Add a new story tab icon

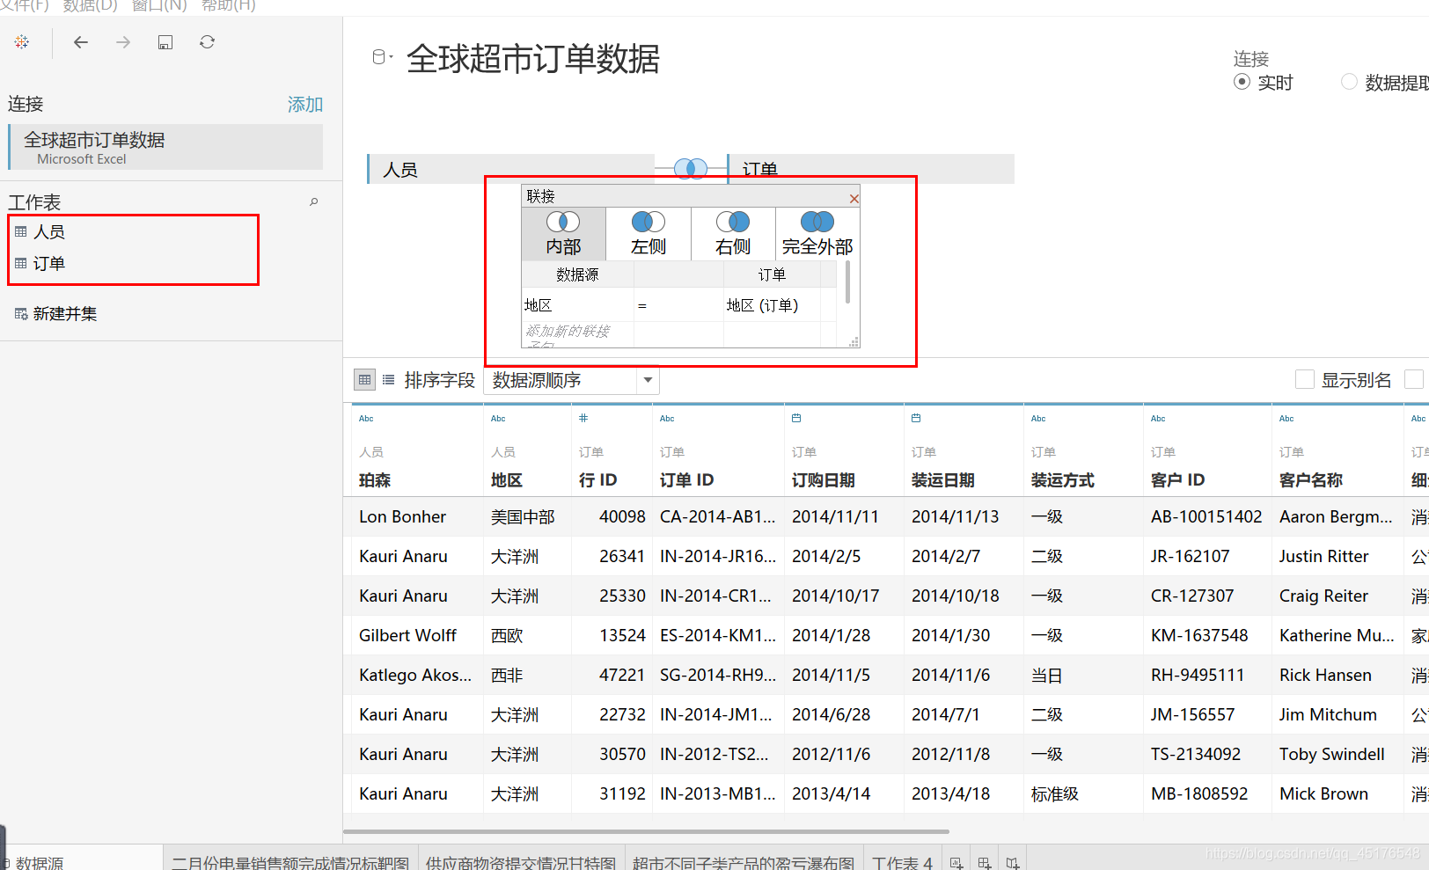click(x=1013, y=862)
